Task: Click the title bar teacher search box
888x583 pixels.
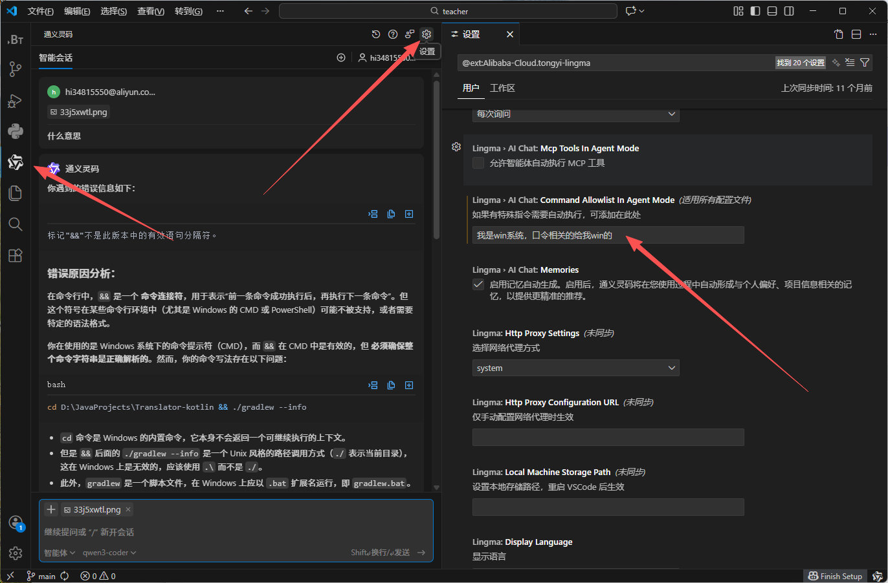Action: point(448,11)
